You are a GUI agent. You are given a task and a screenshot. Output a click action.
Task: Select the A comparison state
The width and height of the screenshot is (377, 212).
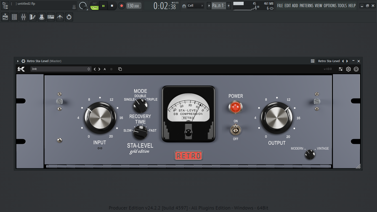pyautogui.click(x=105, y=69)
